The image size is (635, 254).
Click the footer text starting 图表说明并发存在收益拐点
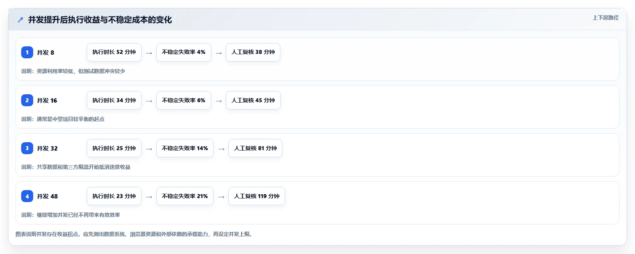click(135, 234)
